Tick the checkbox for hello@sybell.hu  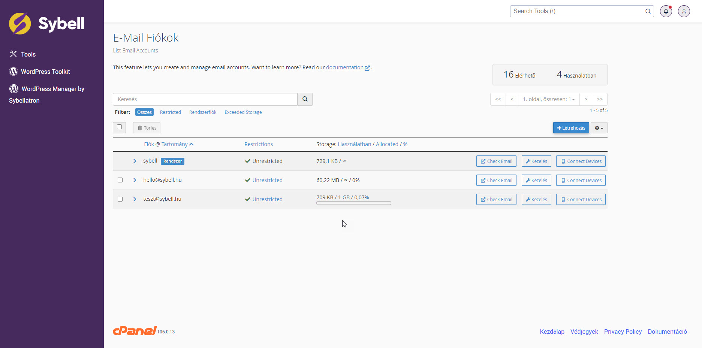pos(120,180)
